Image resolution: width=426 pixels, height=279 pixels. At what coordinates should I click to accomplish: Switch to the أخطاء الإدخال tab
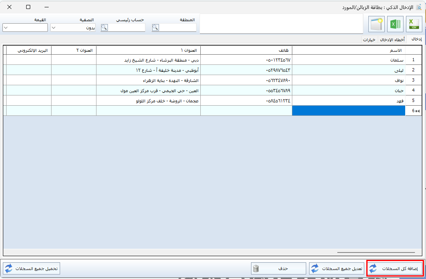(x=392, y=40)
